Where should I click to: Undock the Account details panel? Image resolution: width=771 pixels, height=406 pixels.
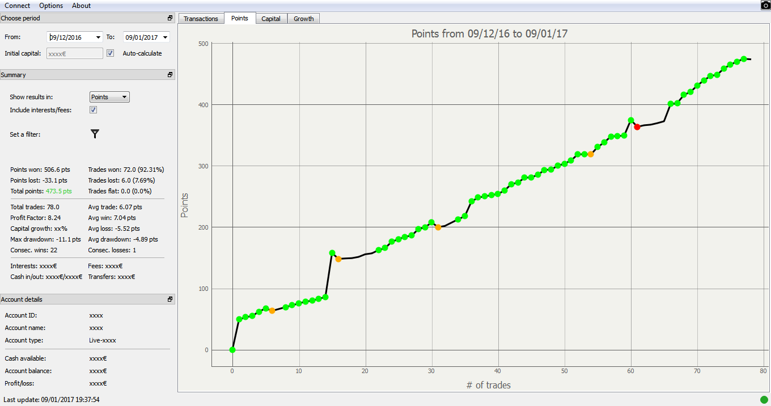pos(170,299)
